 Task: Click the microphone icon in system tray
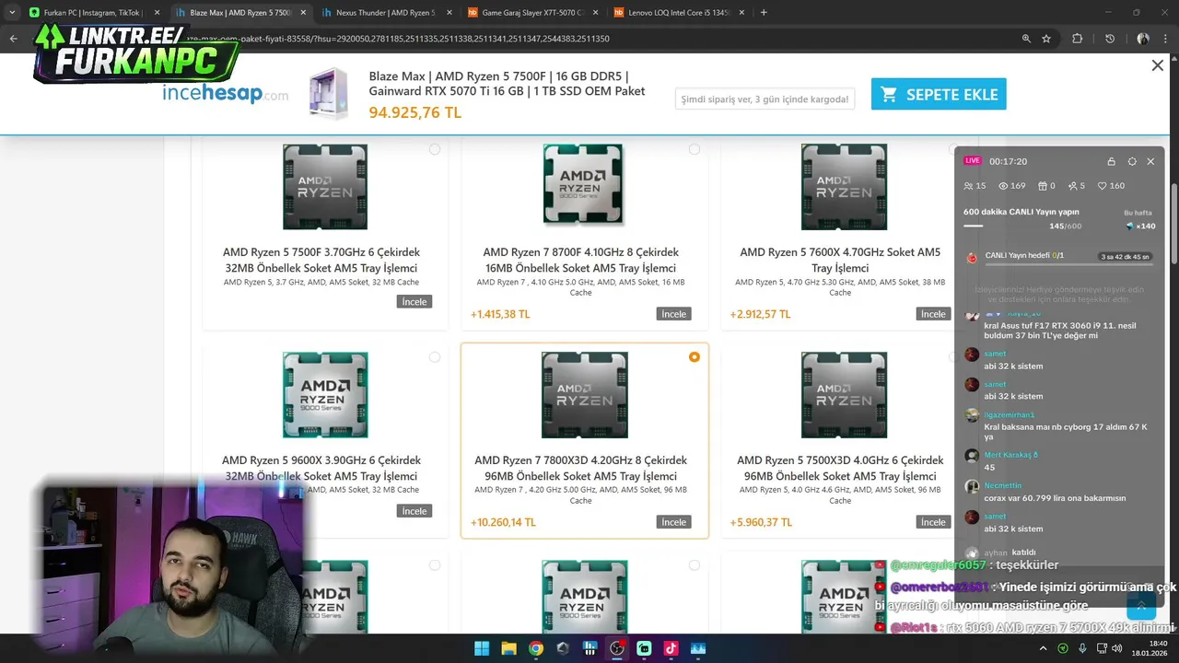pos(1082,648)
